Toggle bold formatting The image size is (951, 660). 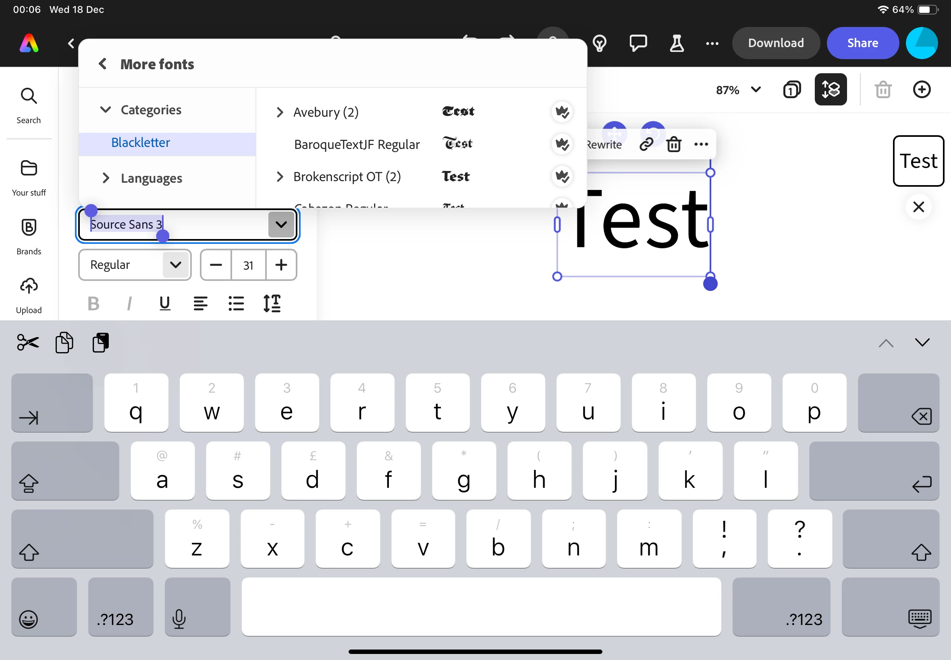(93, 303)
